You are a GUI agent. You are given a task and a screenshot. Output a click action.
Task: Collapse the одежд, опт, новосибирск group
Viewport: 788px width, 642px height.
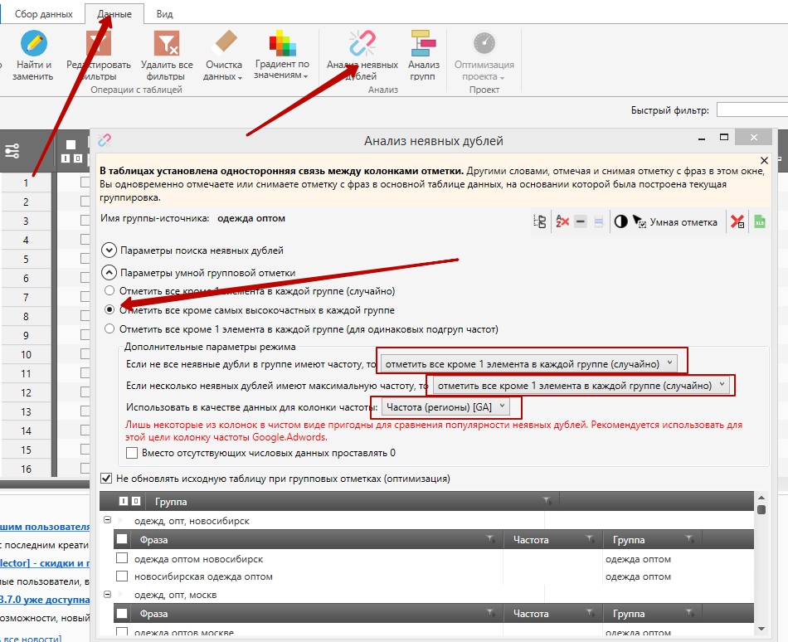point(107,520)
